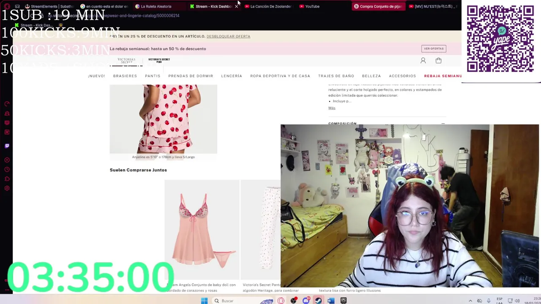Screen dimensions: 541x304
Task: Open the Brasieres menu
Action: click(x=125, y=76)
